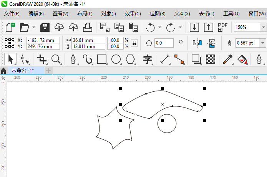267x177 pixels.
Task: Open the 对象(J) menu
Action: point(108,13)
